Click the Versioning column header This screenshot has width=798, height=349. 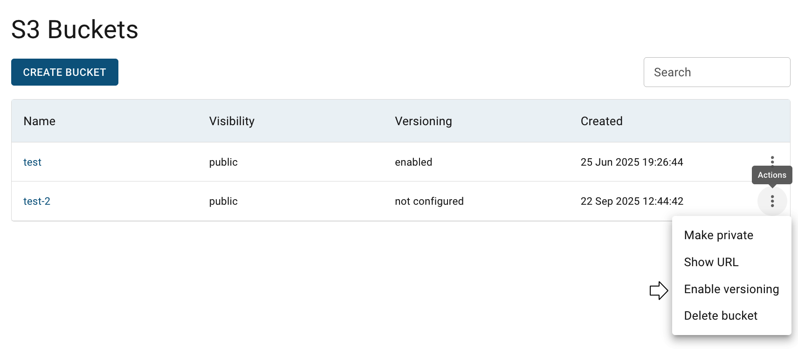(x=423, y=121)
